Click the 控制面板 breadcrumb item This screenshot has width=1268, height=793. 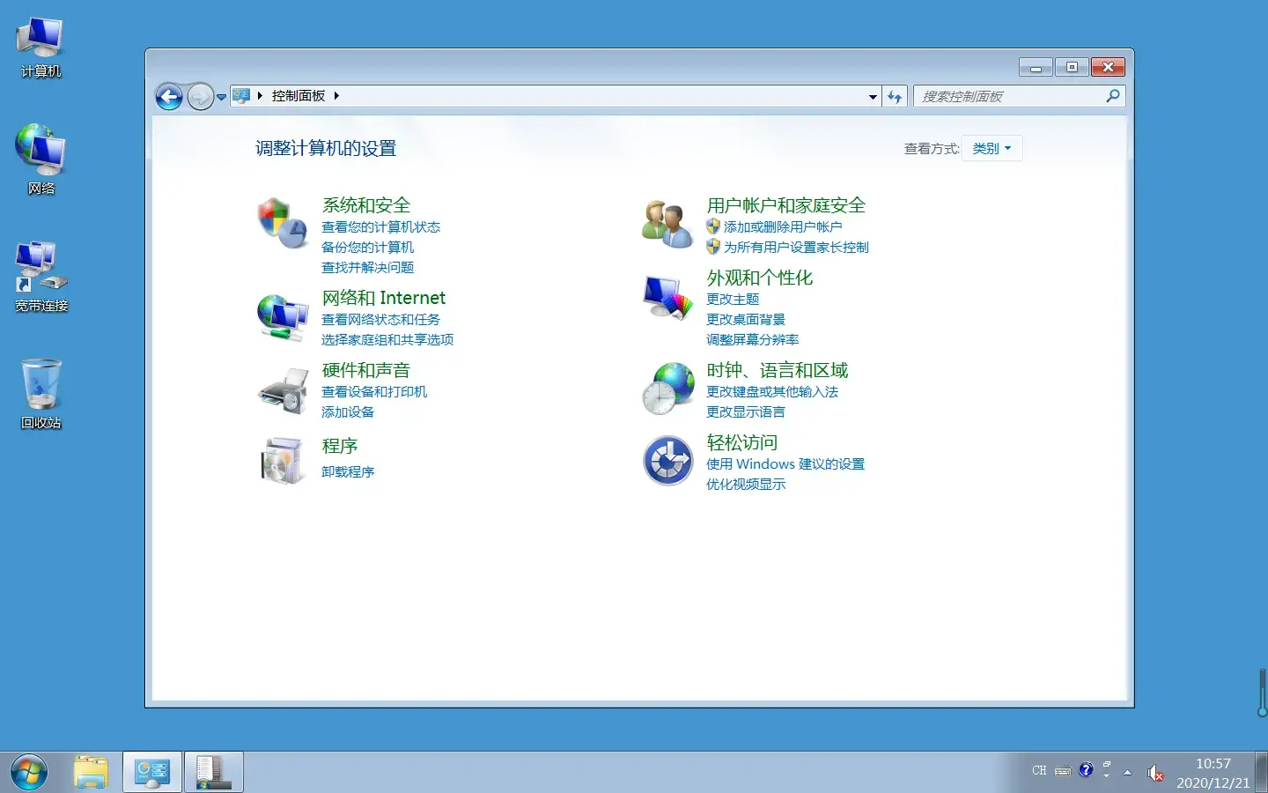pyautogui.click(x=299, y=96)
